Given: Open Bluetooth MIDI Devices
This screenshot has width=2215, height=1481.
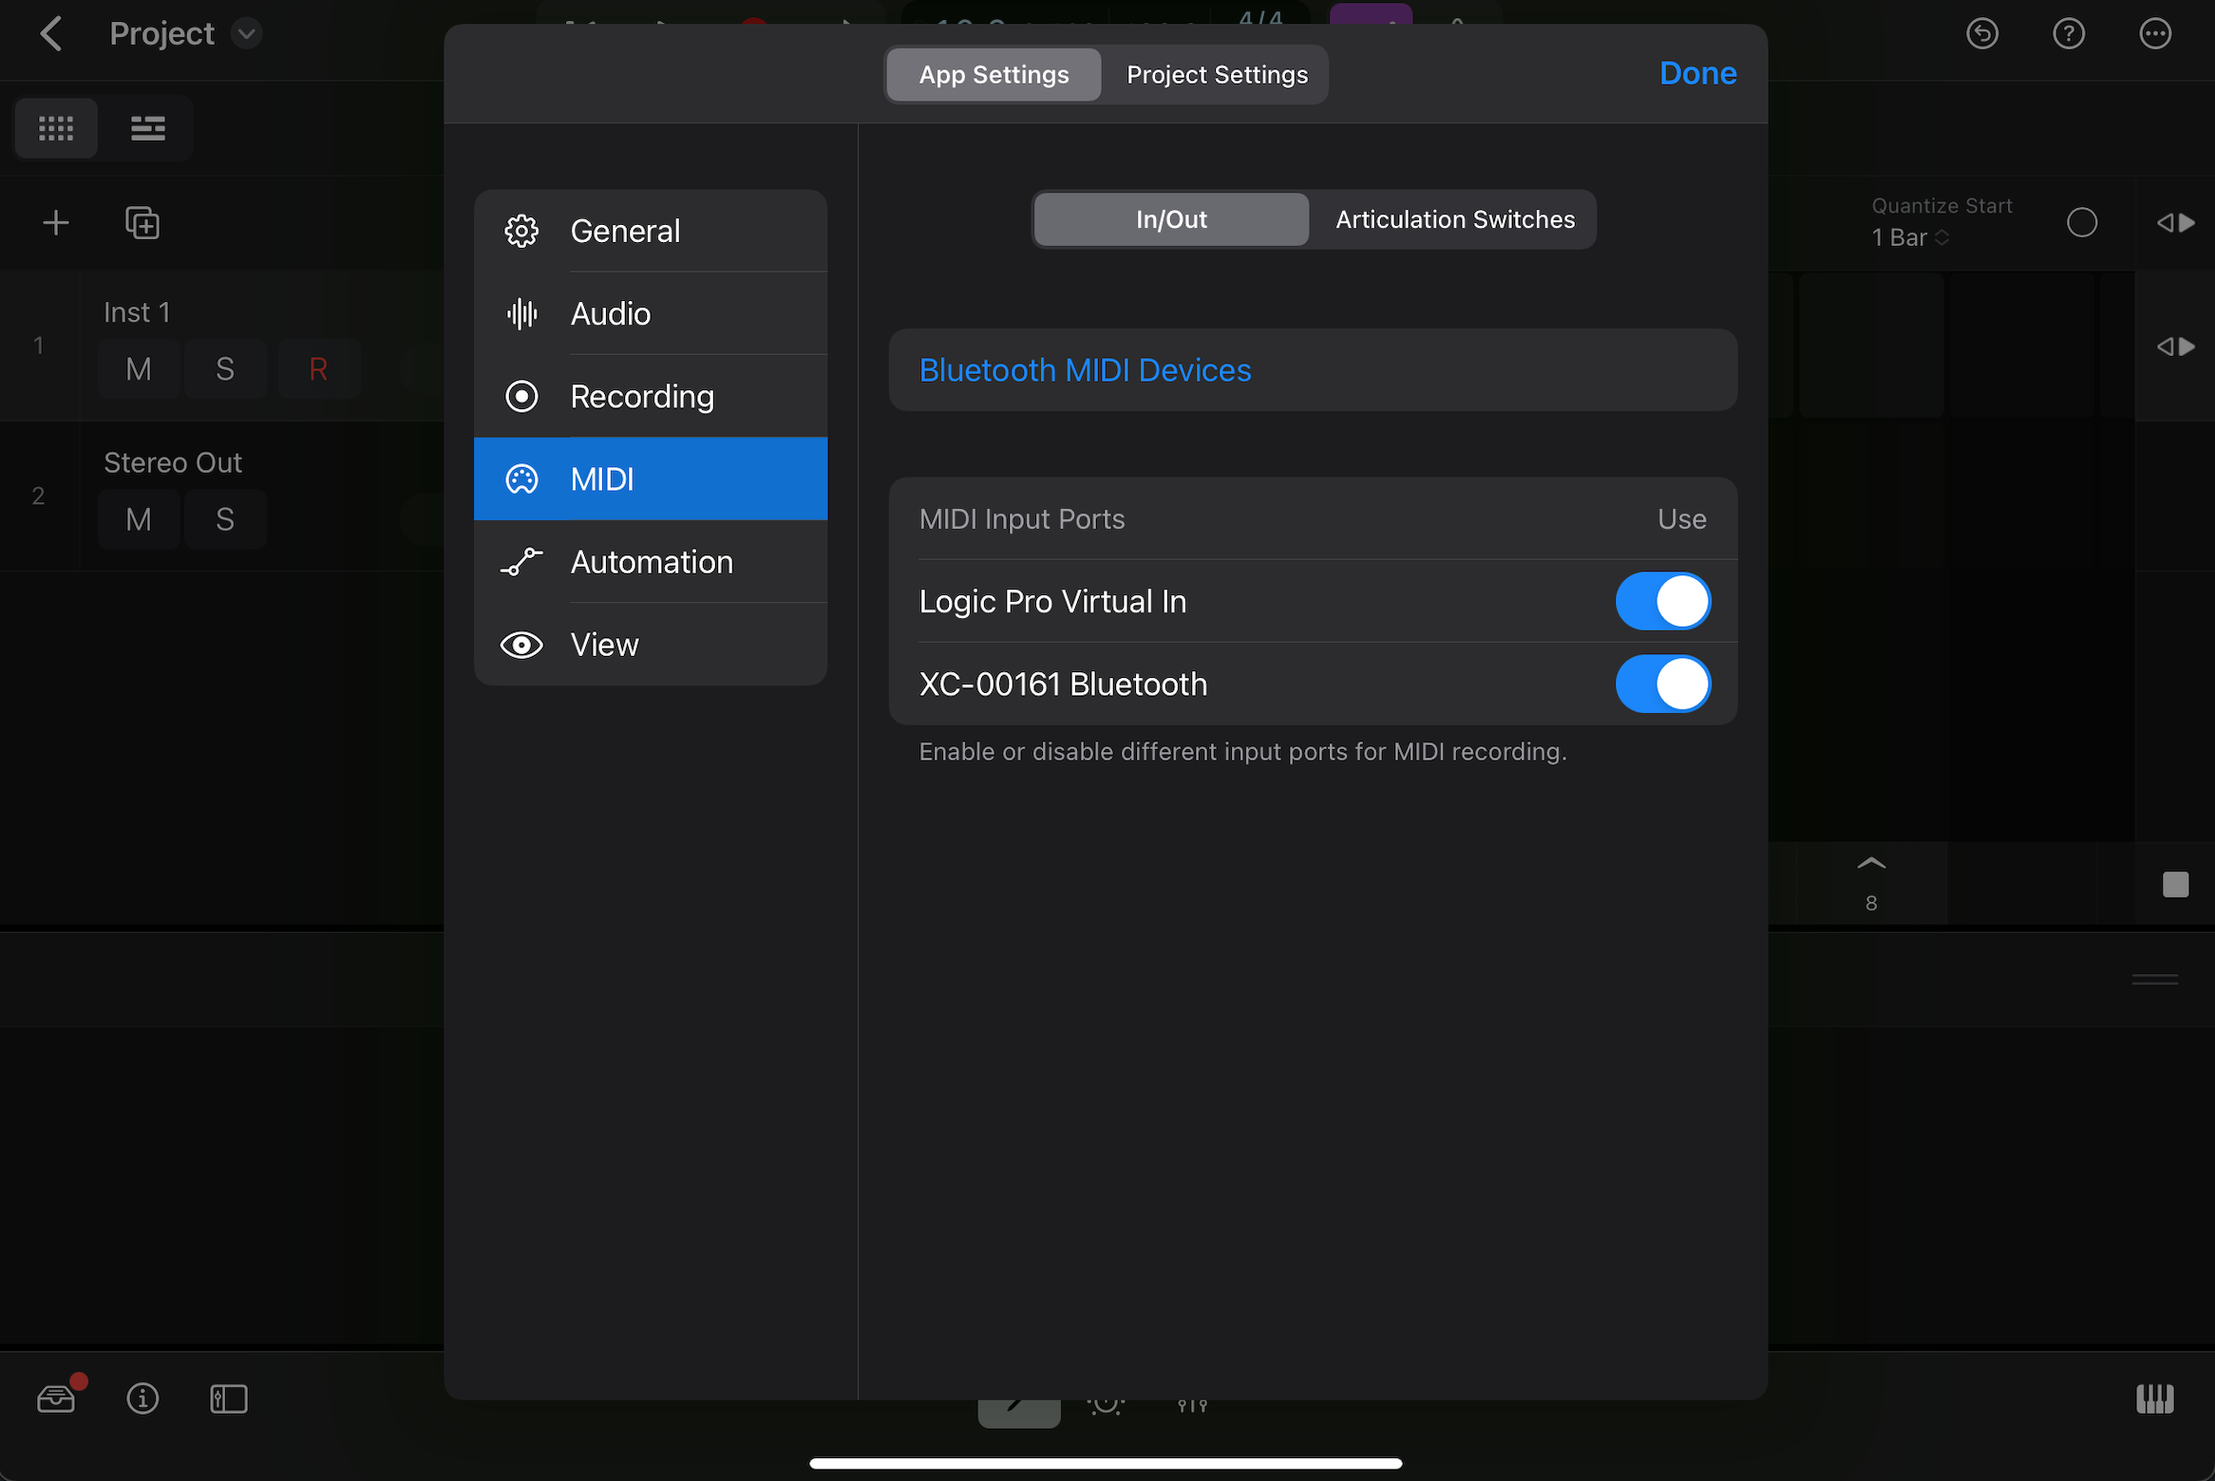Looking at the screenshot, I should [1085, 370].
